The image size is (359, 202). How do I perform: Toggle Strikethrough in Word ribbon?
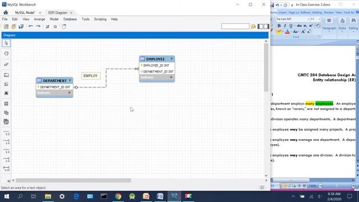299,26
